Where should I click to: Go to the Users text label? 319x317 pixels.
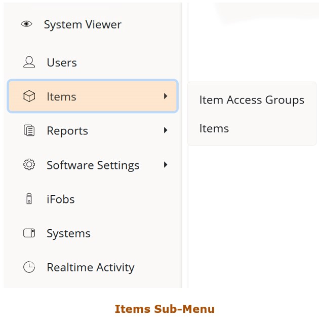pyautogui.click(x=62, y=62)
